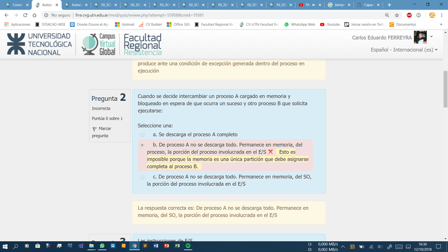
Task: Select option a. Se descarga el proceso A completo
Action: point(142,135)
